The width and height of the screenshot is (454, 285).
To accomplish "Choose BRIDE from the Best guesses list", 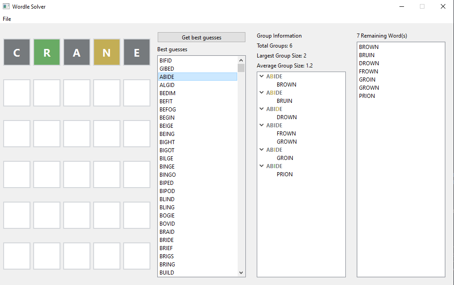I will click(198, 240).
